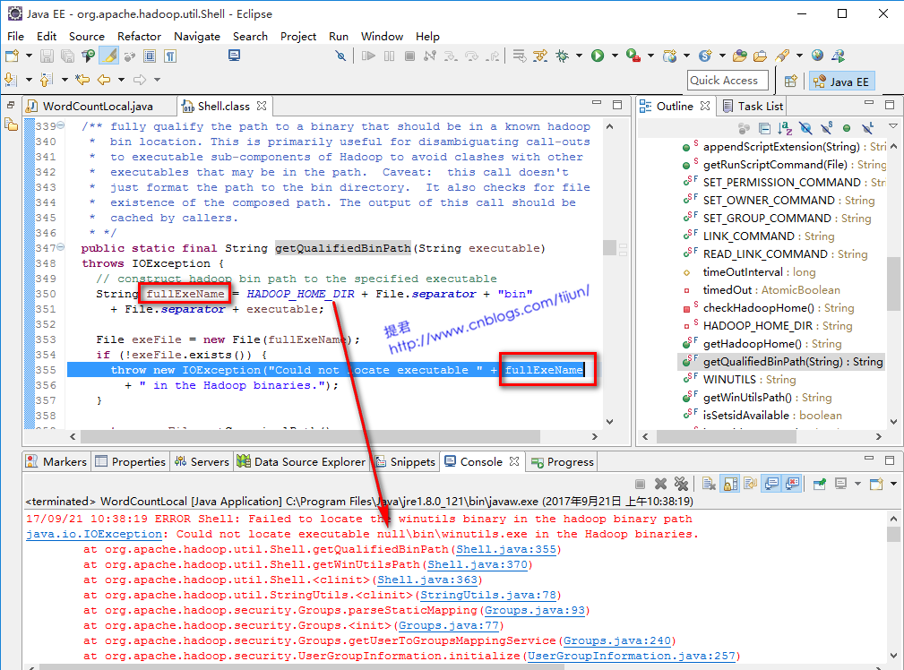Screen dimensions: 904x670
Task: Toggle Hide Local Types in Outline
Action: [x=867, y=128]
